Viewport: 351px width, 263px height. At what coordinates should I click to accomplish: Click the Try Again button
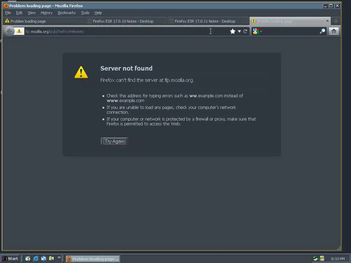click(x=114, y=141)
